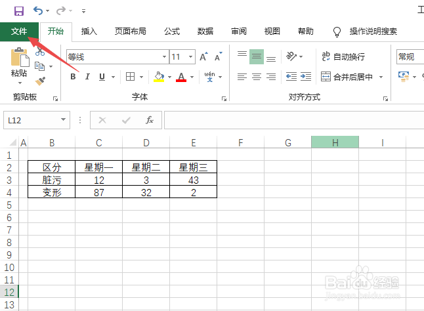The height and width of the screenshot is (311, 424).
Task: Open the font size 11 dropdown
Action: pyautogui.click(x=190, y=56)
